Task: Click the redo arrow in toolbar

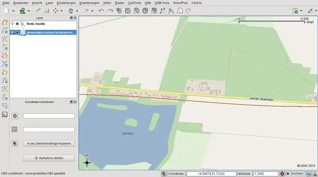Action: 110,11
